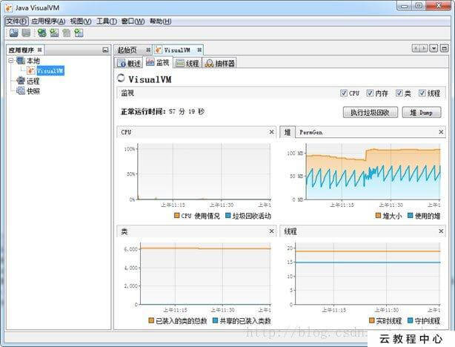Click the first toolbar icon (load snapshot)

tap(13, 33)
